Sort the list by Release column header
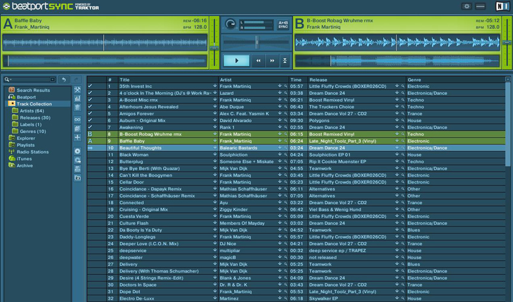The width and height of the screenshot is (513, 302). [357, 80]
